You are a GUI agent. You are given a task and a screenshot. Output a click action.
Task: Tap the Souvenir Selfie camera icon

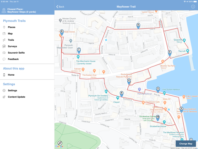[4, 53]
